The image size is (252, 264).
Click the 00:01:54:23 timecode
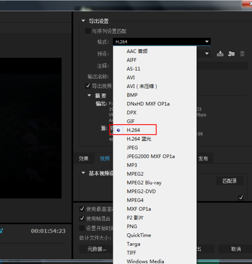(x=48, y=231)
